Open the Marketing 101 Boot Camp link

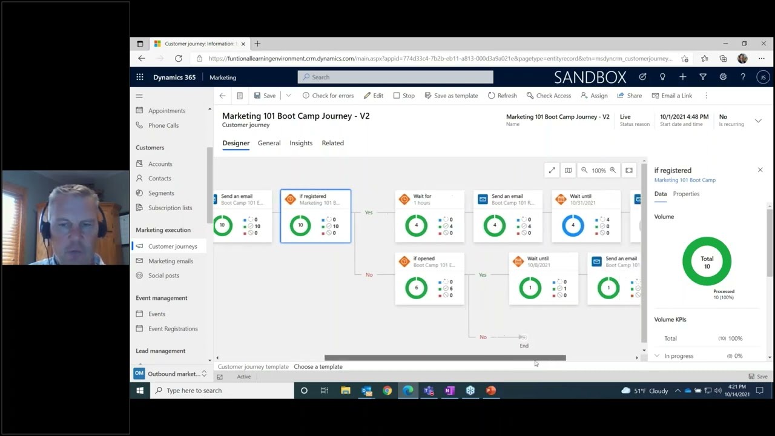(685, 180)
